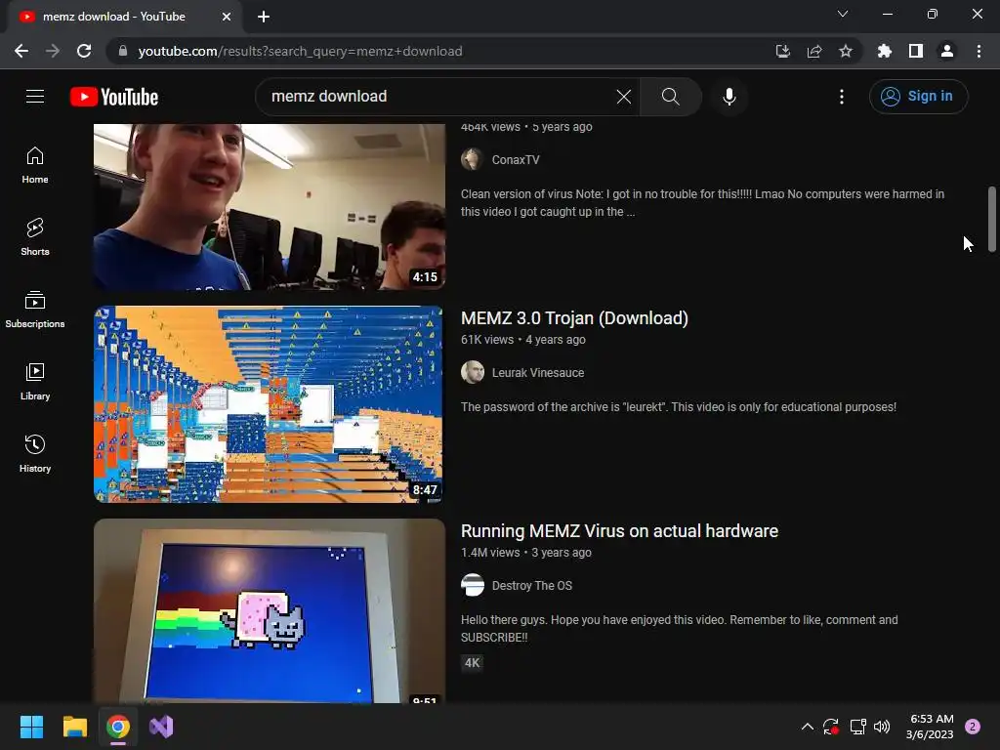Image resolution: width=1000 pixels, height=750 pixels.
Task: Open the clock showing 6:53 AM
Action: tap(930, 727)
